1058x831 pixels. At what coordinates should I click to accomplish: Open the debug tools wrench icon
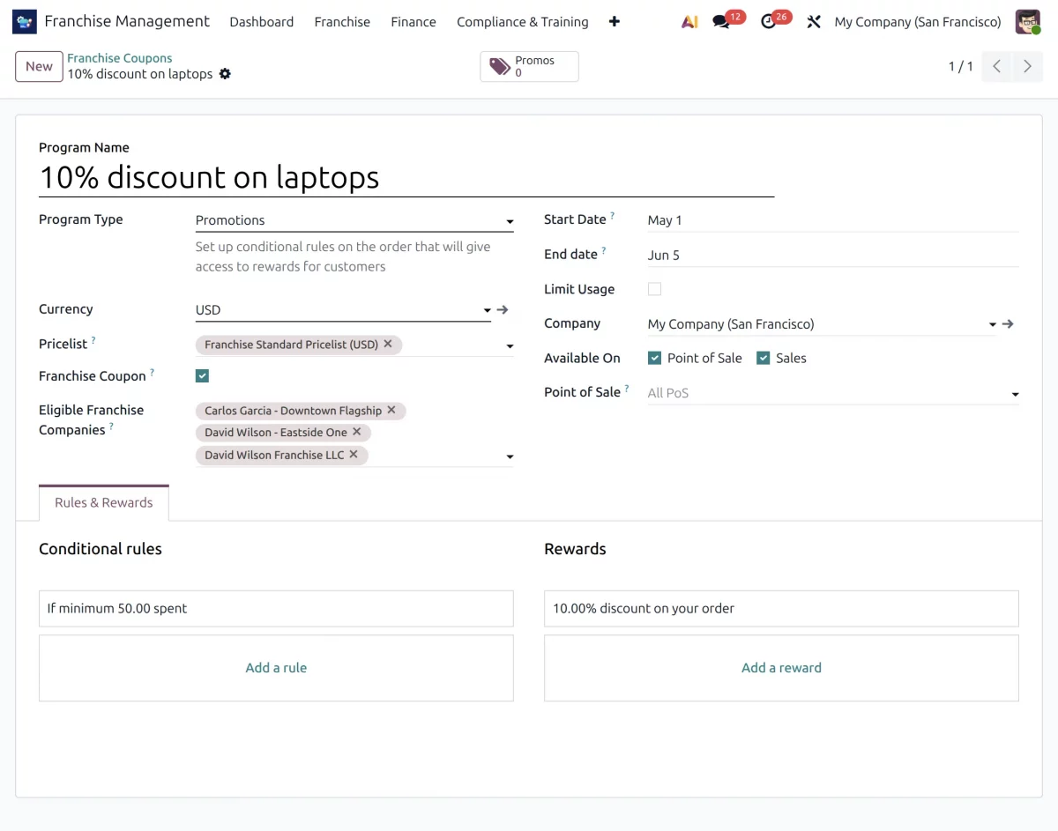tap(814, 21)
